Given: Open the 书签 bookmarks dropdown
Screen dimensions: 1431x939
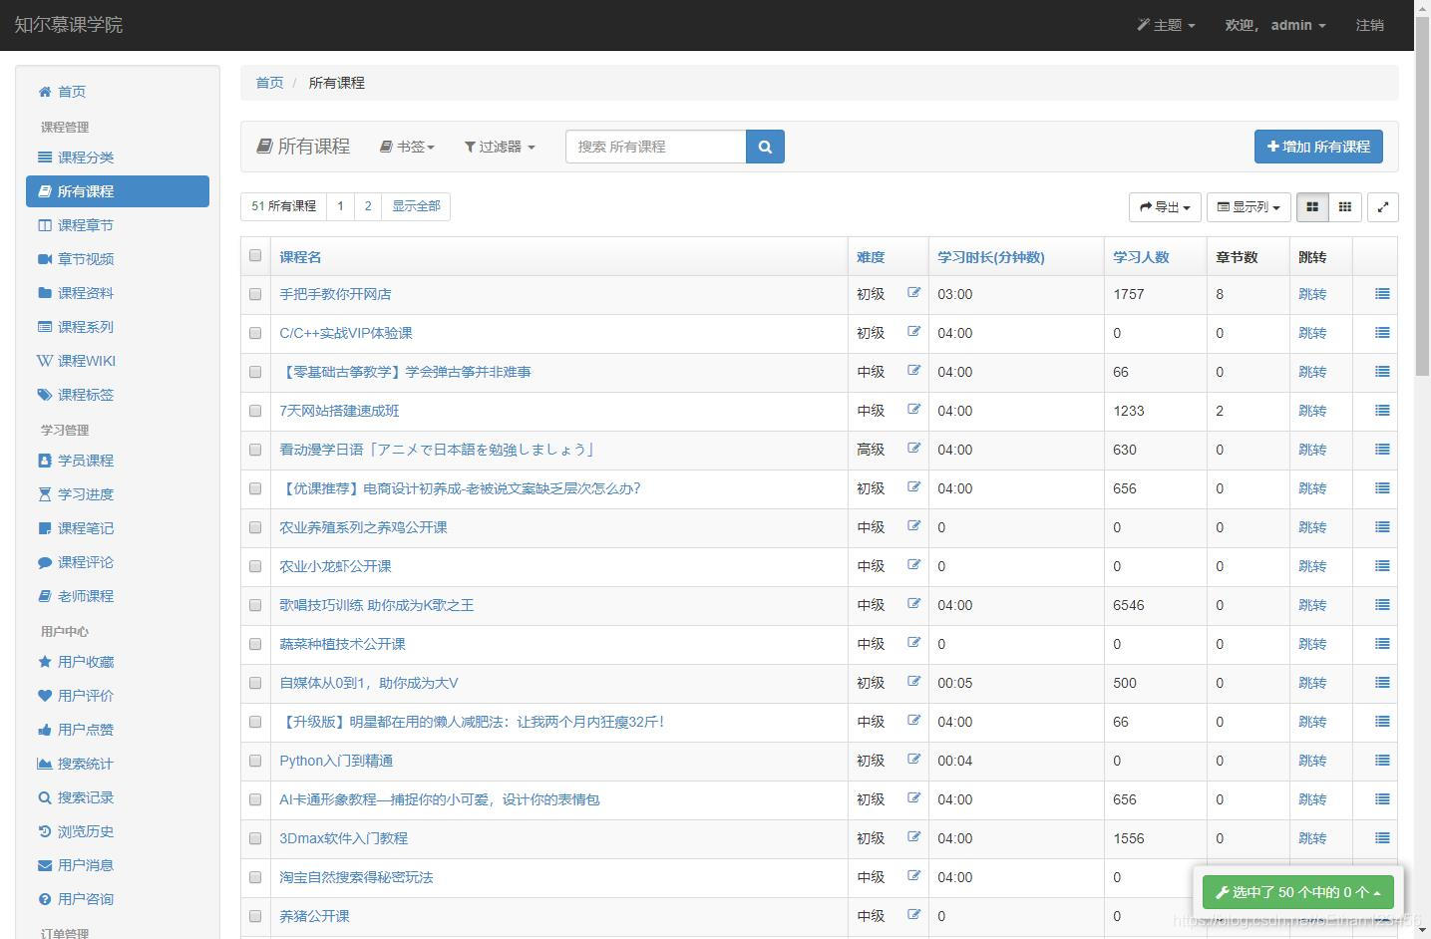Looking at the screenshot, I should point(407,147).
